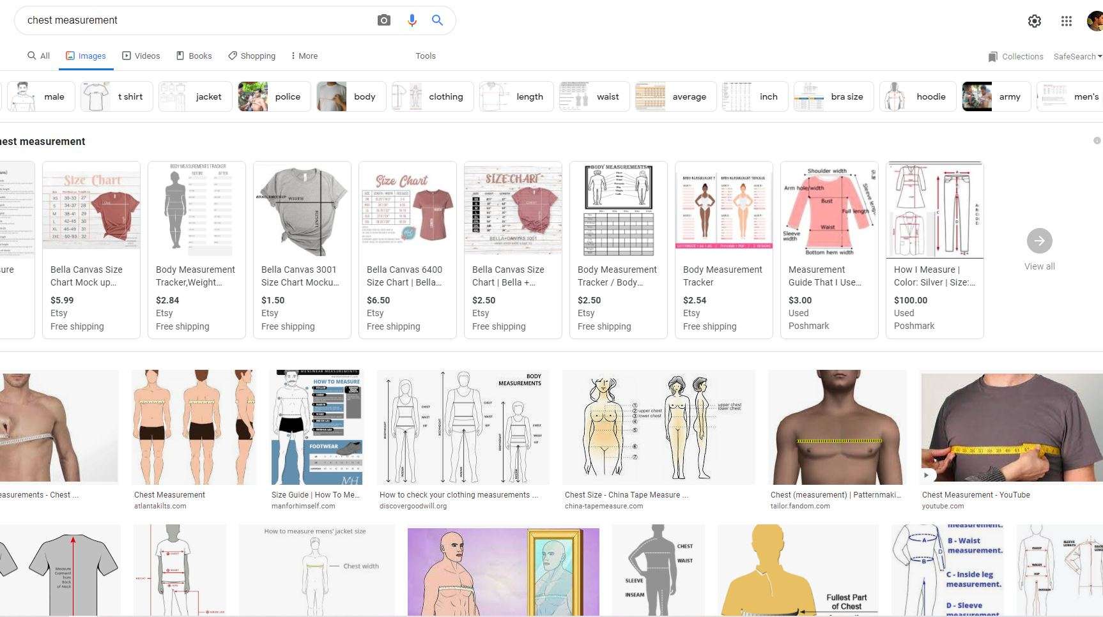Switch to the Books tab
The image size is (1103, 617).
[x=194, y=56]
